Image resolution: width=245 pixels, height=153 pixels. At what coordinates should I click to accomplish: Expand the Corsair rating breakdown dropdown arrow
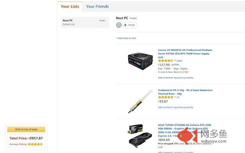coord(175,61)
